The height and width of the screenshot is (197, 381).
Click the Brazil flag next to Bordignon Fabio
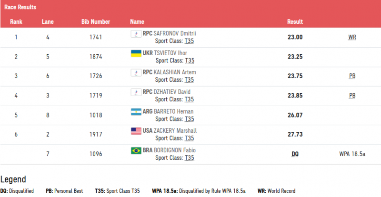click(x=136, y=150)
